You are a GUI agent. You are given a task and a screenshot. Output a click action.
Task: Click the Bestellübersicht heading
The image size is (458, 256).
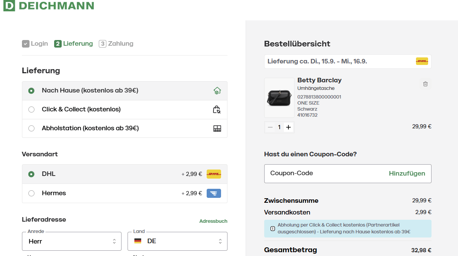[x=297, y=44]
